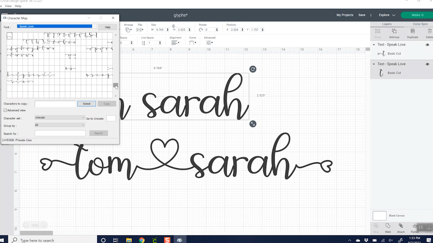
Task: Hide the first Text - Speak Love layer
Action: (x=427, y=45)
